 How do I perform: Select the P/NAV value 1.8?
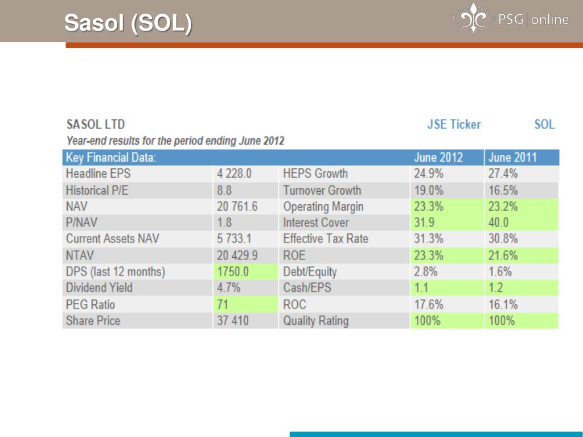pyautogui.click(x=224, y=222)
